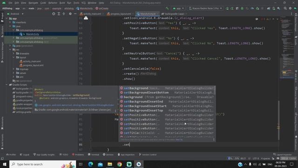Toggle reader mode eye icon in editor

coord(257,19)
